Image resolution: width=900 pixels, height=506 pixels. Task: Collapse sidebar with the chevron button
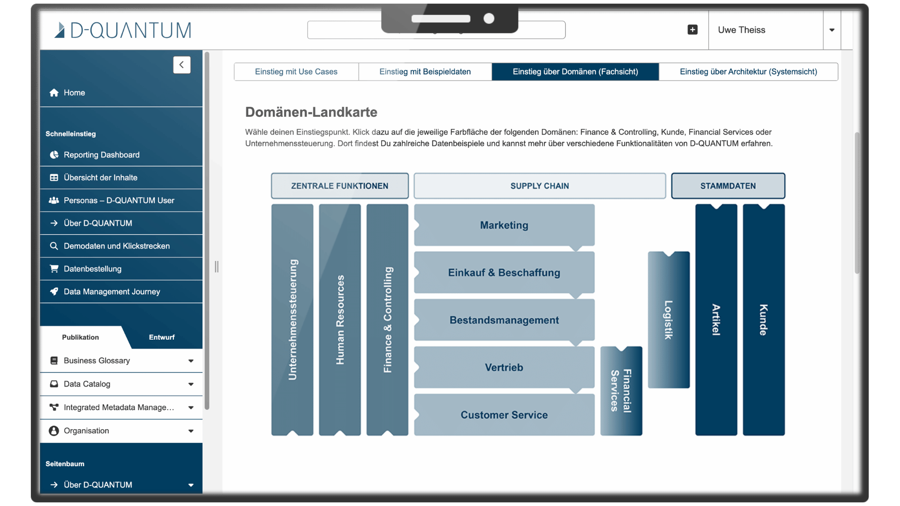tap(181, 65)
